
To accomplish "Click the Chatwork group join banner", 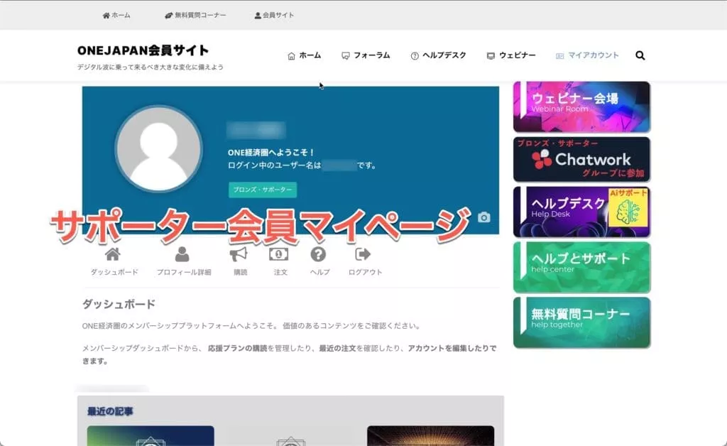I will pos(581,159).
